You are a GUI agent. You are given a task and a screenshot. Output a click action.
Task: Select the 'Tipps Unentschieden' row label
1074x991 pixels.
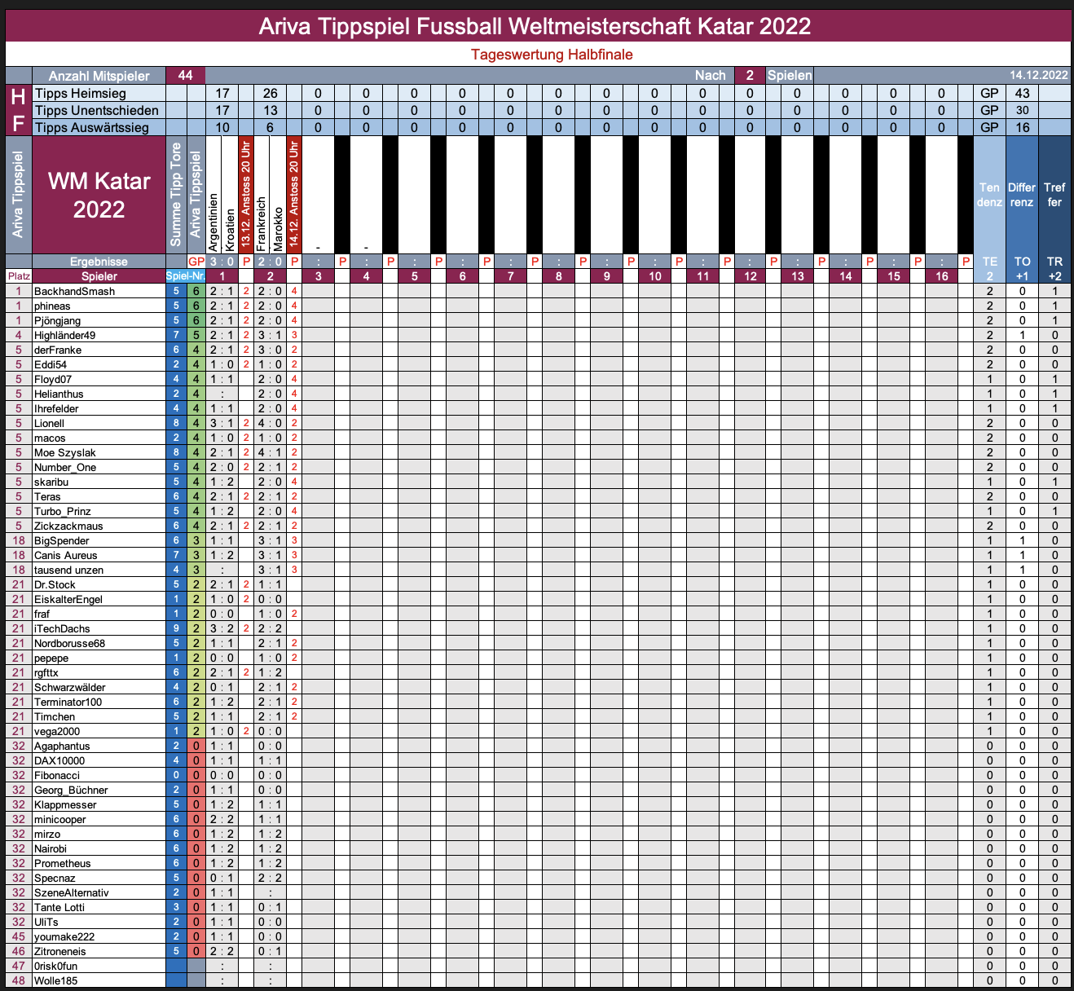(96, 110)
